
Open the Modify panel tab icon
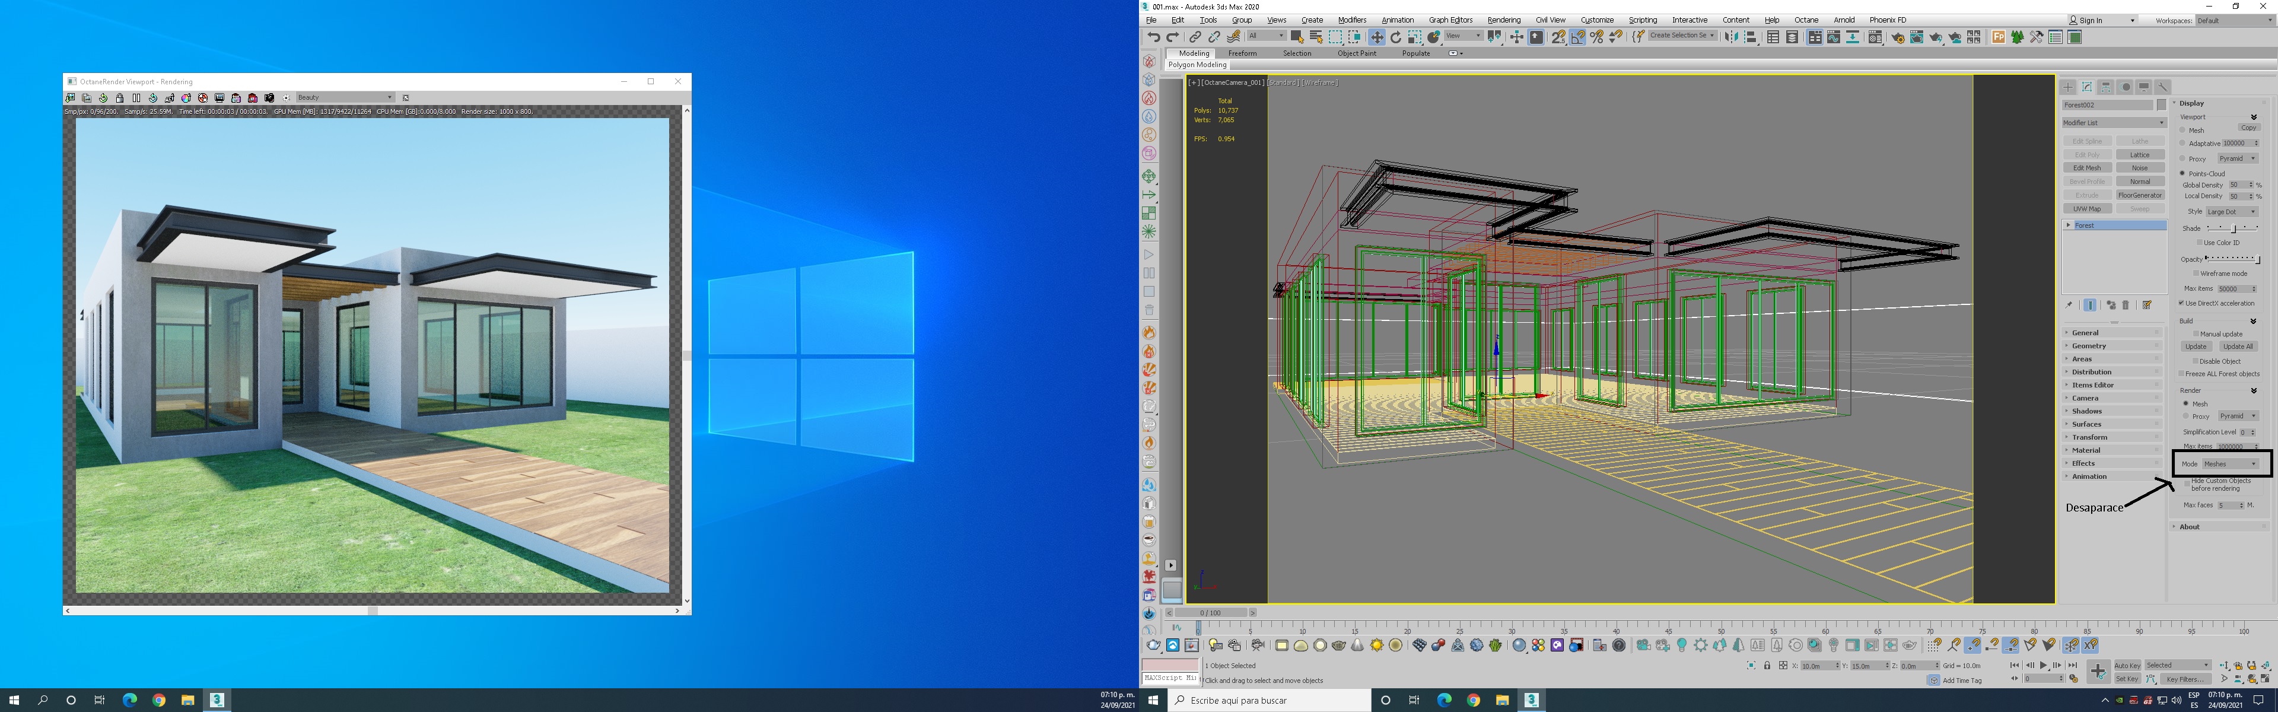click(2087, 87)
